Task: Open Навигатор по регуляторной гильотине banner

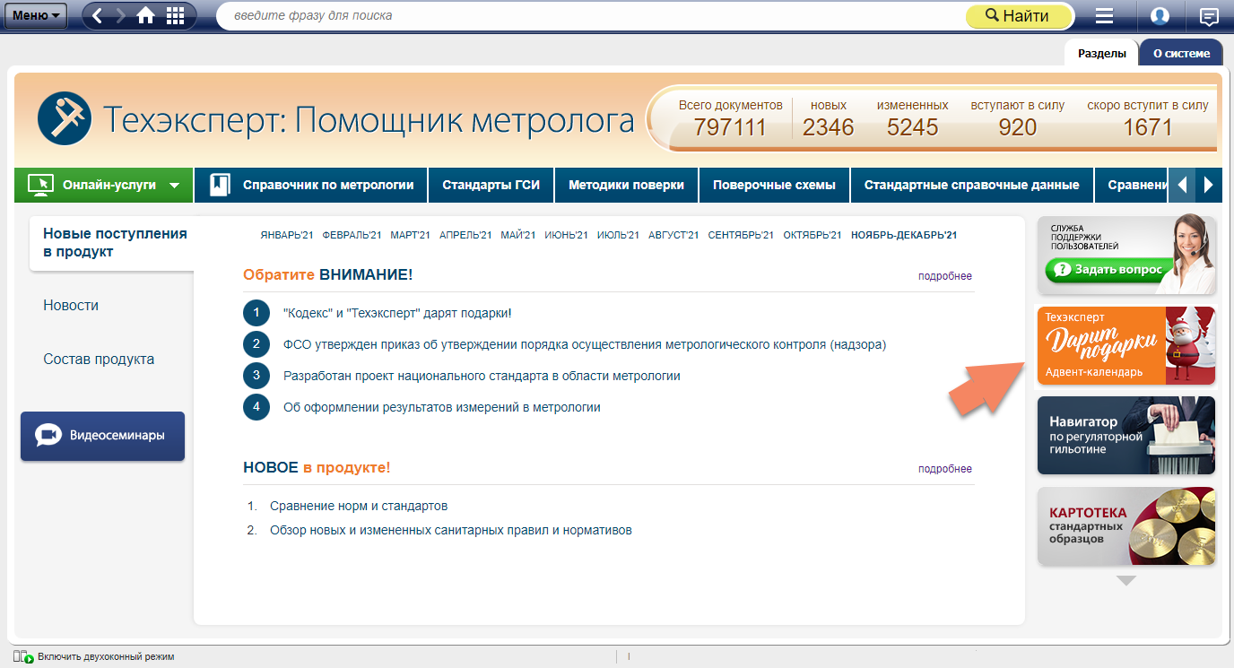Action: (1126, 436)
